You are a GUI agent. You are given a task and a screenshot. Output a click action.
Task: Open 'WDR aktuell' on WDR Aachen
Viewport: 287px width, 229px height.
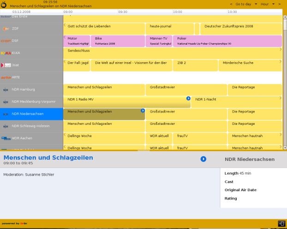[159, 138]
